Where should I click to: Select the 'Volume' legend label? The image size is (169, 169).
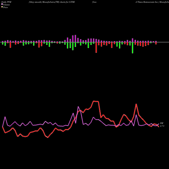coord(6,5)
